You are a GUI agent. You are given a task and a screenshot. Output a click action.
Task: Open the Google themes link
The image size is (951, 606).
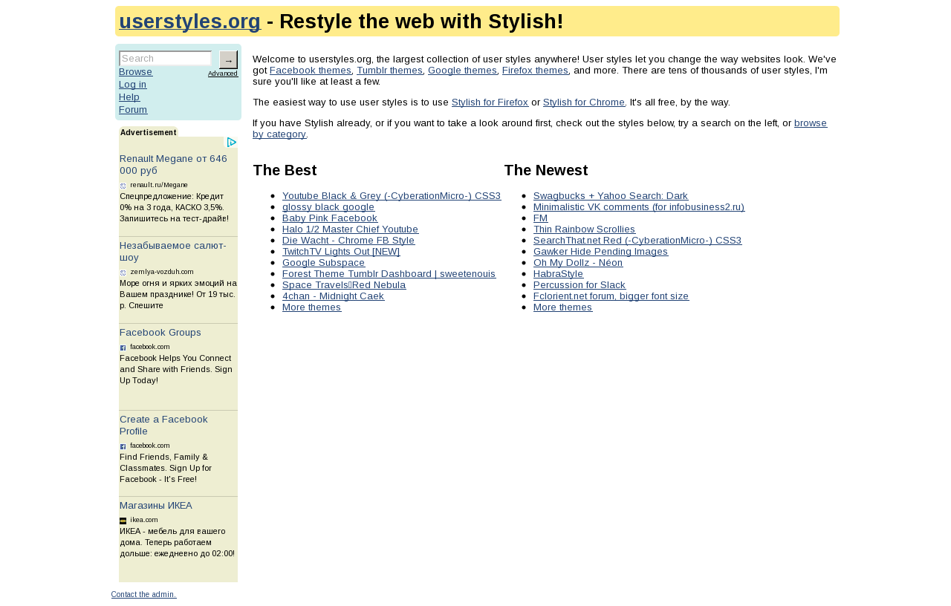pyautogui.click(x=462, y=71)
